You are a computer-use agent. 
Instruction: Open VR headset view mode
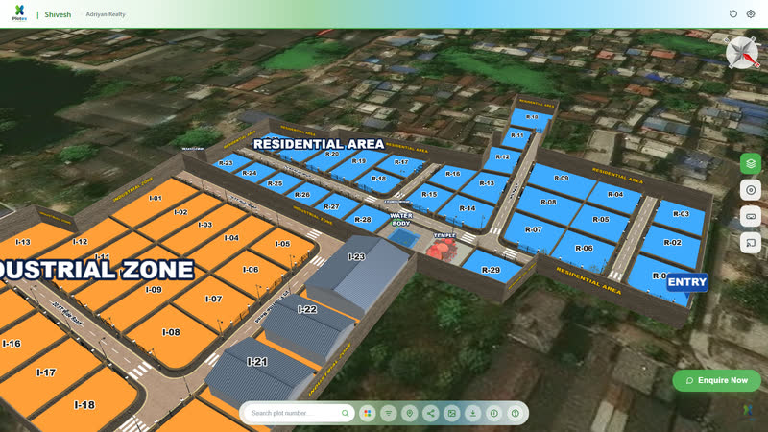click(x=751, y=217)
